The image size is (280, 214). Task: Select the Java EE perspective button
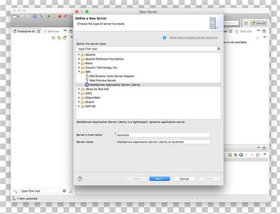click(259, 23)
